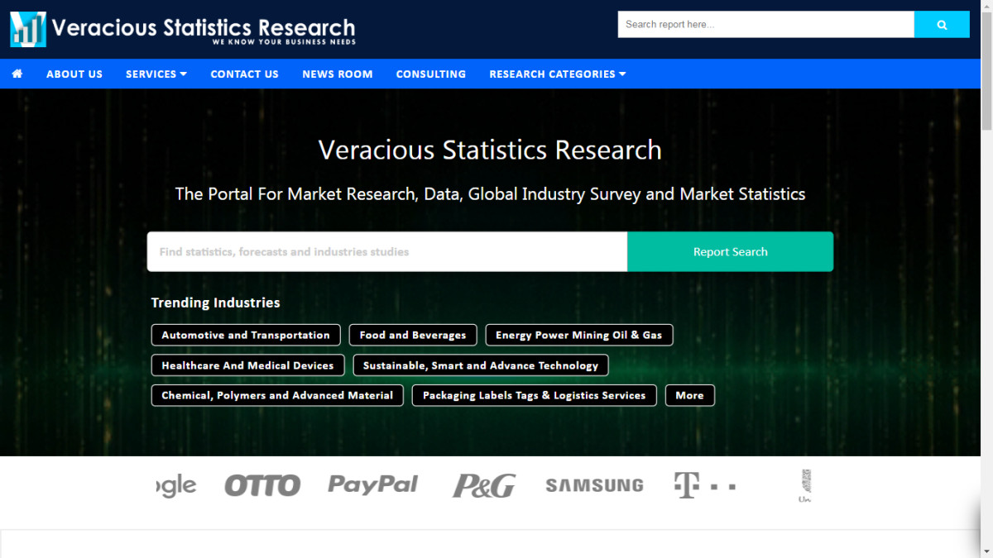993x558 pixels.
Task: Expand the Research Categories dropdown
Action: (557, 74)
